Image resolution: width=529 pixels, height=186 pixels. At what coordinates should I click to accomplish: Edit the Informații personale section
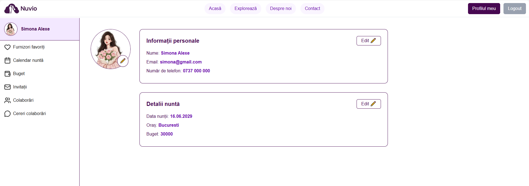point(368,41)
